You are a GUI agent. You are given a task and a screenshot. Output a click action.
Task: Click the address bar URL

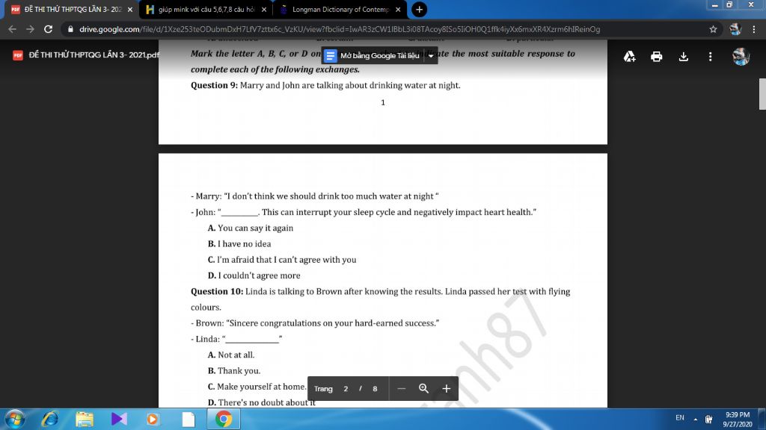tap(340, 29)
